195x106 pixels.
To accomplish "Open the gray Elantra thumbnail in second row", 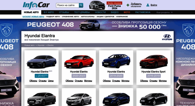I will [x=42, y=99].
